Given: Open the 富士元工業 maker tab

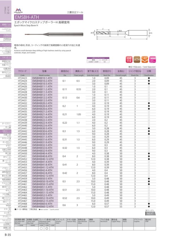Looking at the screenshot, I should tap(6, 176).
